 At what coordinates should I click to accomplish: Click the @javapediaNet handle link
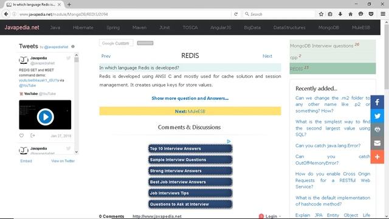56,47
